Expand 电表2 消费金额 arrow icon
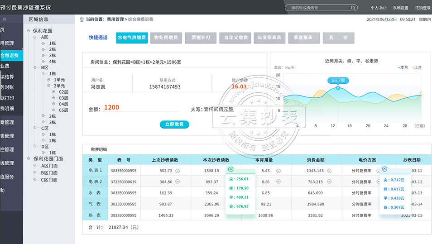The height and width of the screenshot is (244, 432). point(330,182)
